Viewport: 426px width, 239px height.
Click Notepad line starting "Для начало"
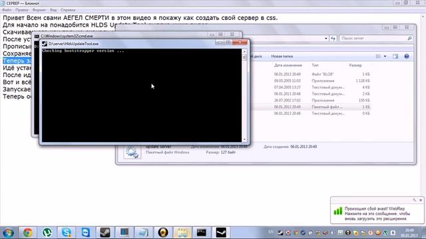[59, 25]
